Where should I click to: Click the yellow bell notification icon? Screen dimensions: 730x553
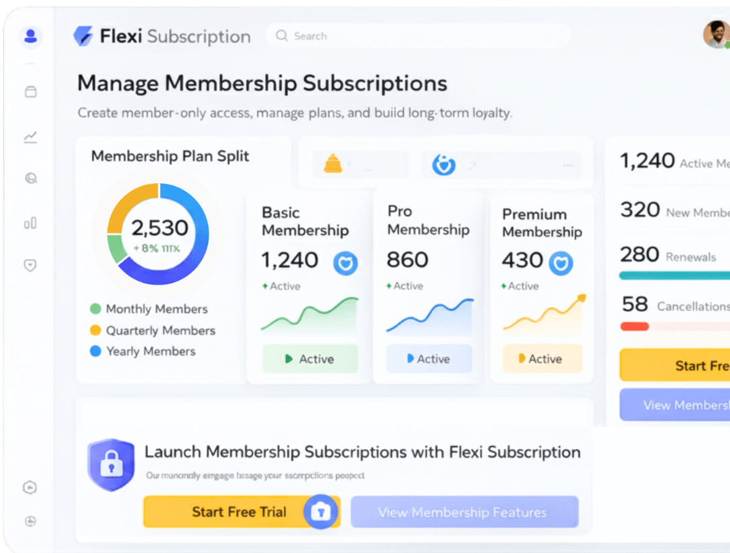click(x=333, y=164)
